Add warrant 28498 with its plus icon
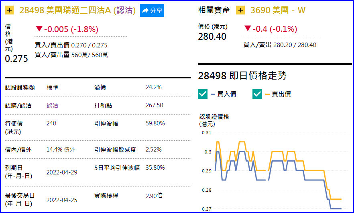Image resolution: width=354 pixels, height=213 pixels. click(x=9, y=10)
